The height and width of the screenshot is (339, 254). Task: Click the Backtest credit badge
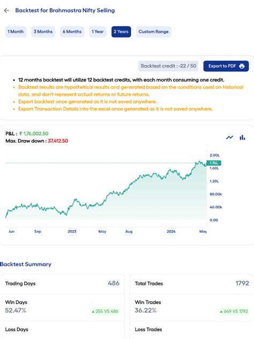tap(168, 66)
